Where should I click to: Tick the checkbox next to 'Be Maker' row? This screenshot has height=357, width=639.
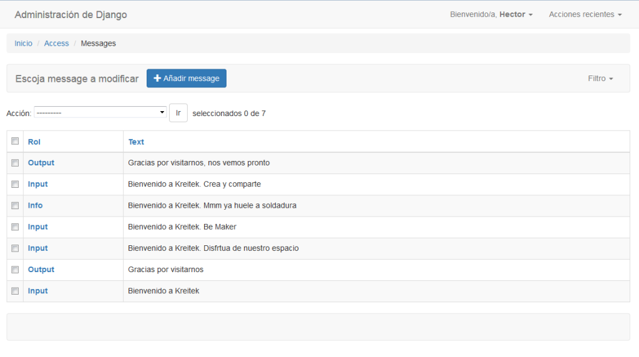[x=15, y=227]
